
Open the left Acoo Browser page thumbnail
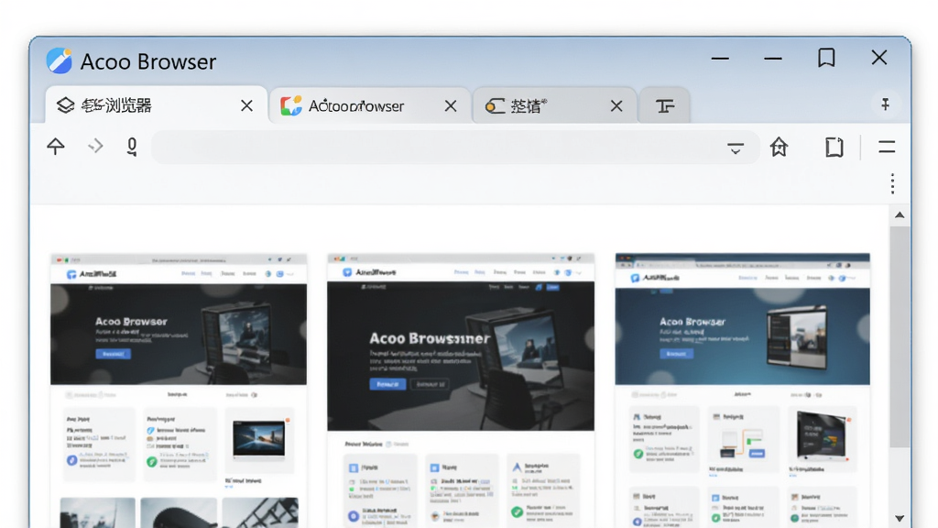pos(179,390)
